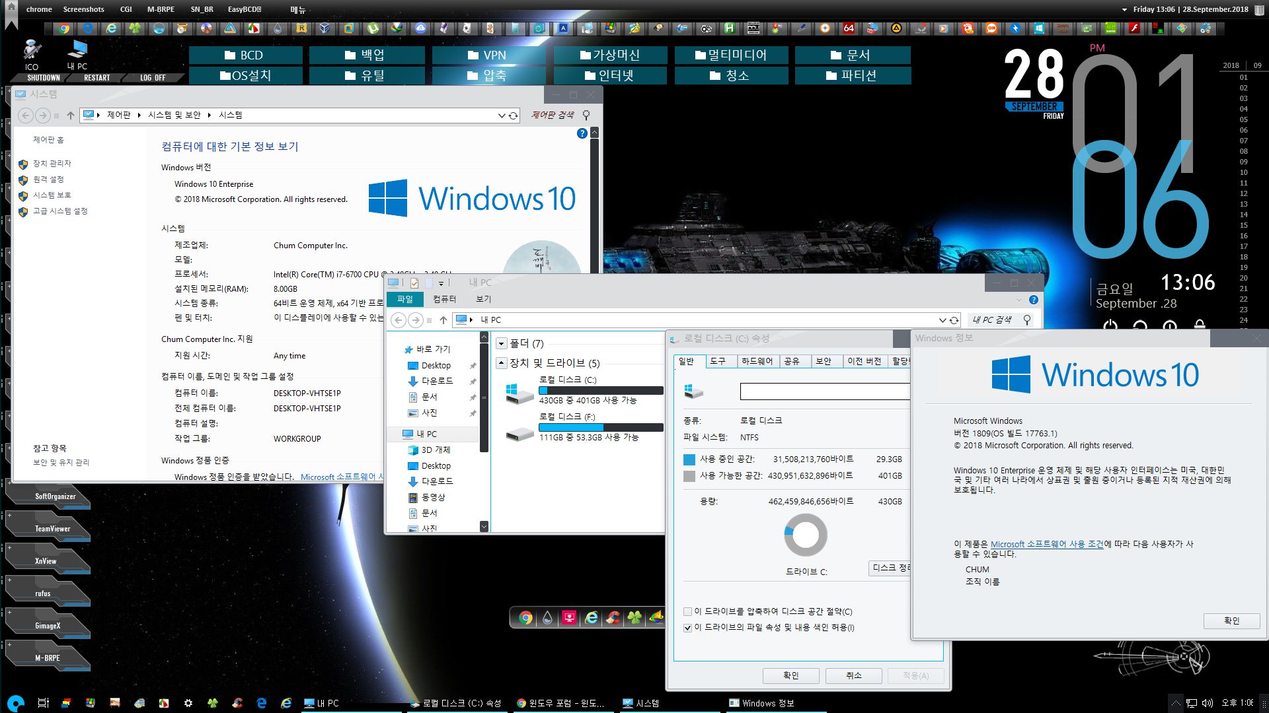1269x713 pixels.
Task: Open address dropdown in 내 PC explorer
Action: click(942, 320)
